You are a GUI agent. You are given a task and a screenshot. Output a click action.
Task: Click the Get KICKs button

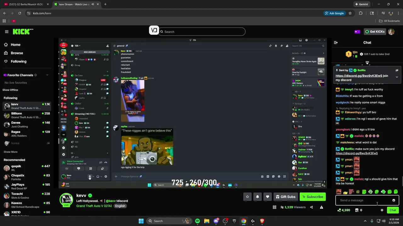(x=375, y=32)
